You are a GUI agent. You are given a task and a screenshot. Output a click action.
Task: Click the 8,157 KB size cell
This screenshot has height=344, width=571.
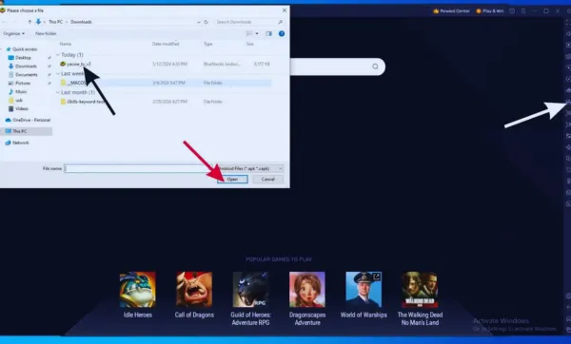(x=262, y=64)
